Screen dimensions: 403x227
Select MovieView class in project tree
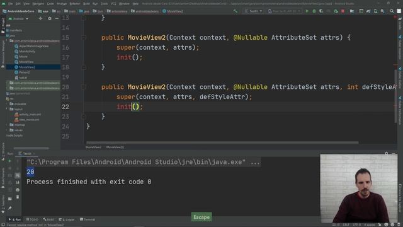point(26,62)
